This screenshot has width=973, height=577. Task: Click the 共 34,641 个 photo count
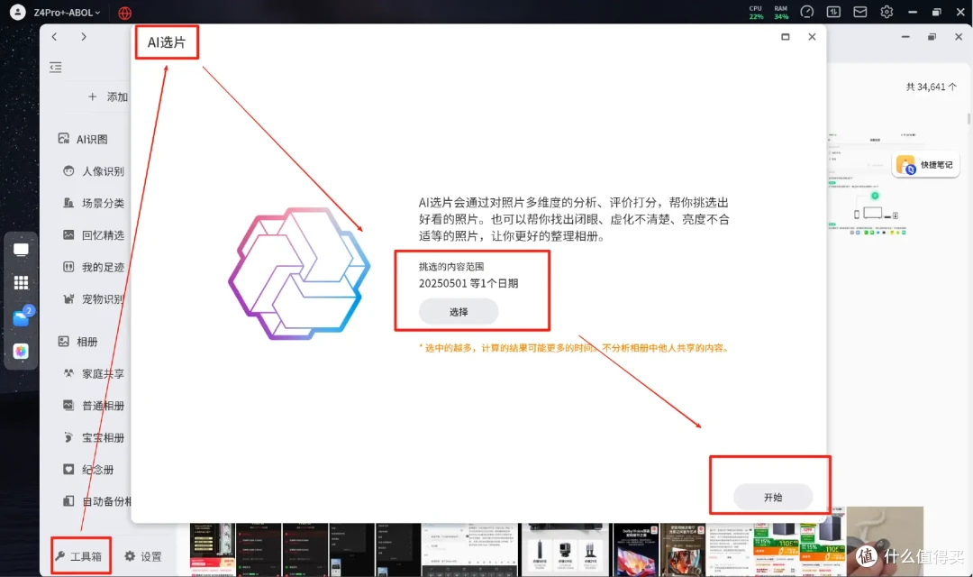coord(931,87)
